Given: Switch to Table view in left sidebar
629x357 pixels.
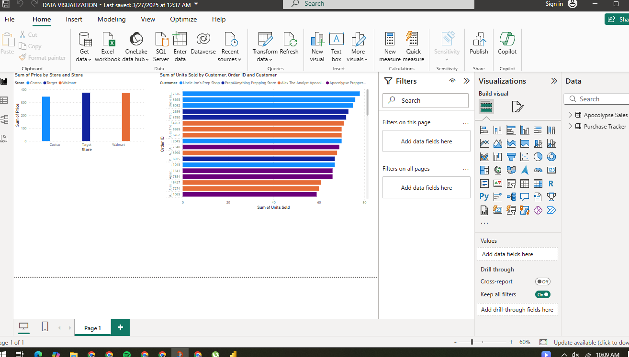Looking at the screenshot, I should point(4,100).
